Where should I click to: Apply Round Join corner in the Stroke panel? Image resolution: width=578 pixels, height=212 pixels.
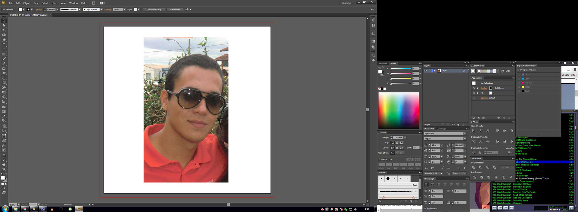(x=397, y=148)
